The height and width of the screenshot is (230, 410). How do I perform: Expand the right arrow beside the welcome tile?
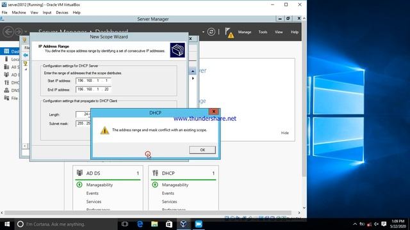pyautogui.click(x=193, y=78)
